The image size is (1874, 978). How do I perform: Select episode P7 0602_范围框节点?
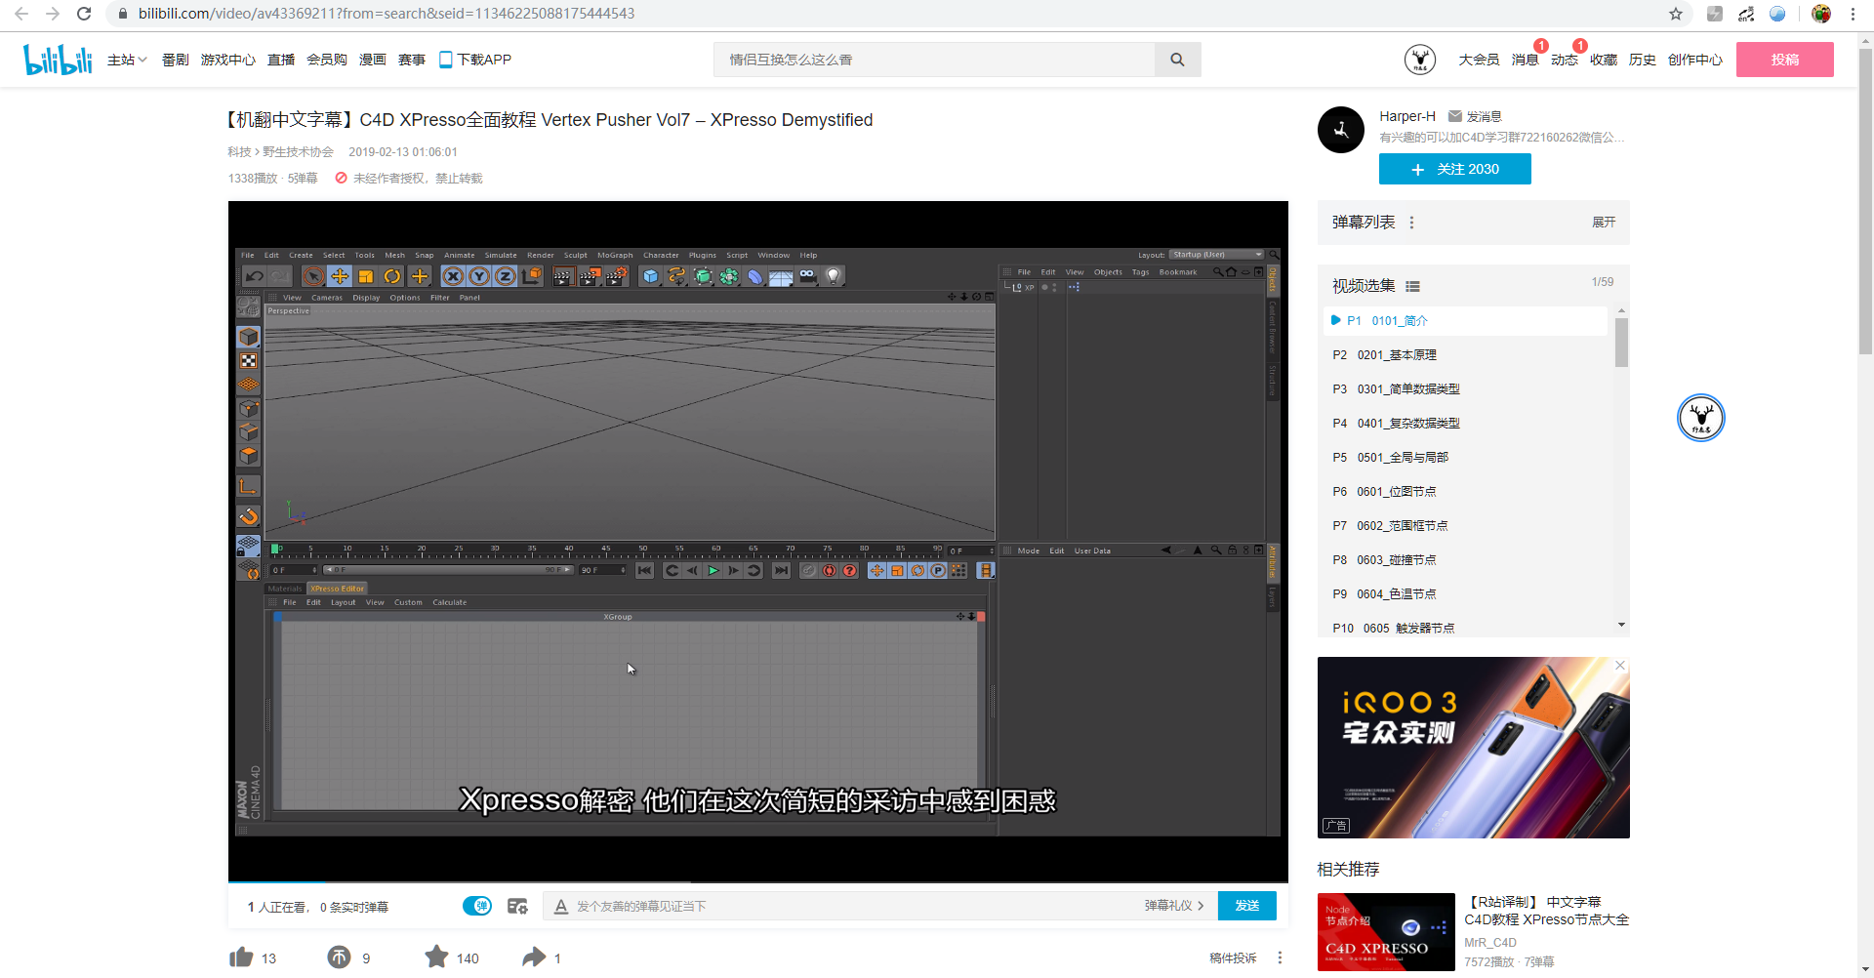(x=1466, y=526)
